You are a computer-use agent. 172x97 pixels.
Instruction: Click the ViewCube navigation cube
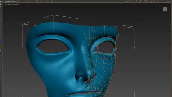pos(165,9)
